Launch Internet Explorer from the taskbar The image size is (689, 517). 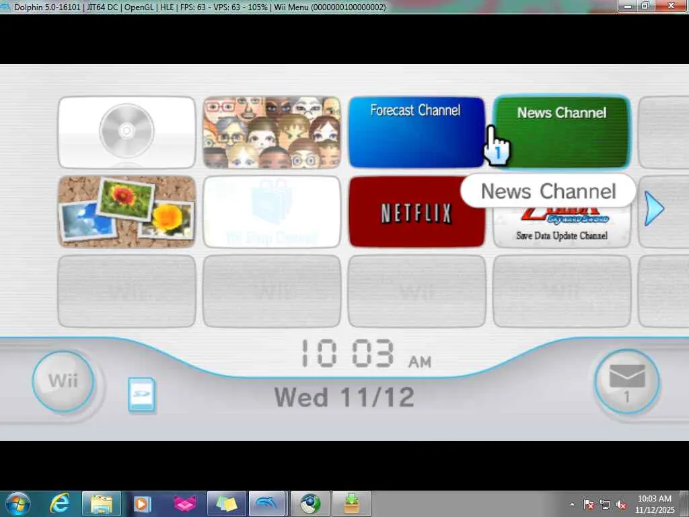click(60, 504)
